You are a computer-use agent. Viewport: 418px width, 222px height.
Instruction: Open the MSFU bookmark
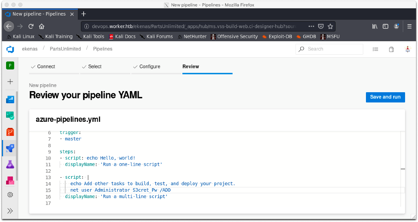coord(330,36)
